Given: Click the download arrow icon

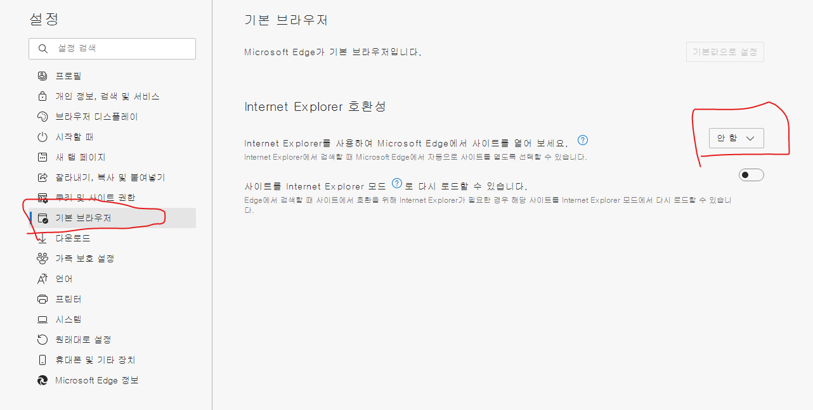Looking at the screenshot, I should [42, 238].
